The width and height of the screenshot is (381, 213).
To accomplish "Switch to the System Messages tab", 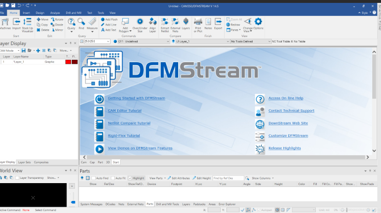I will point(91,204).
